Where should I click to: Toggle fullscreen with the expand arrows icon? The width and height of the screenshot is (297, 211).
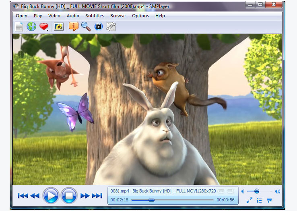tap(250, 200)
